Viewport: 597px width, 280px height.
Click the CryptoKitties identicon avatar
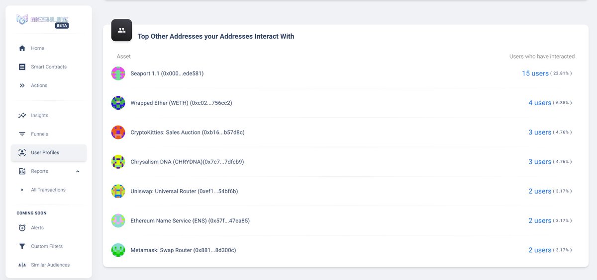coord(118,132)
